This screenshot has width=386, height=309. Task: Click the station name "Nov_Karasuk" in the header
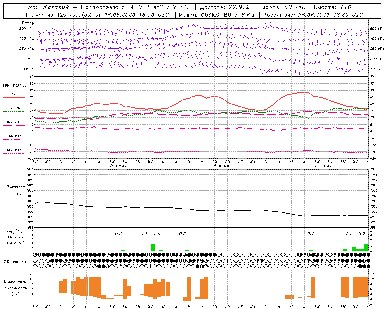[48, 7]
